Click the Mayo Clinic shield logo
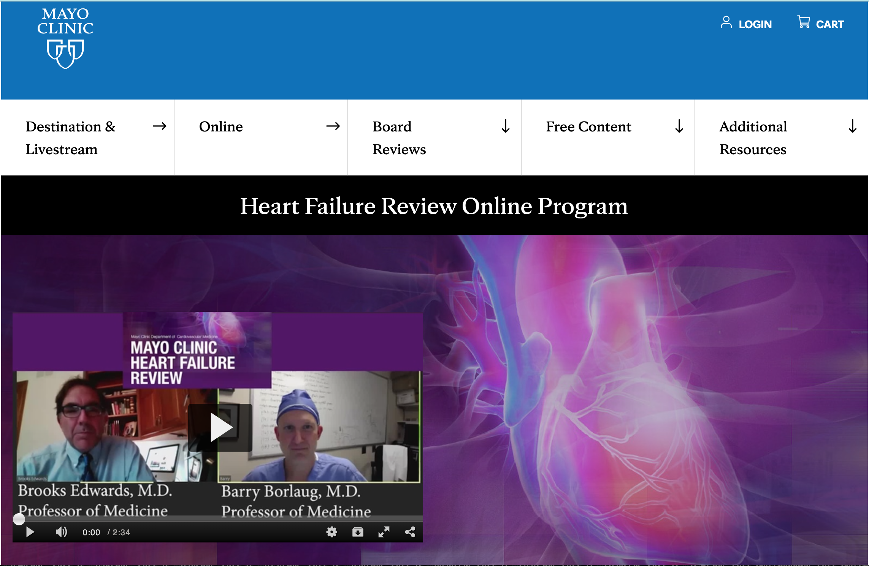This screenshot has height=566, width=869. pos(65,54)
